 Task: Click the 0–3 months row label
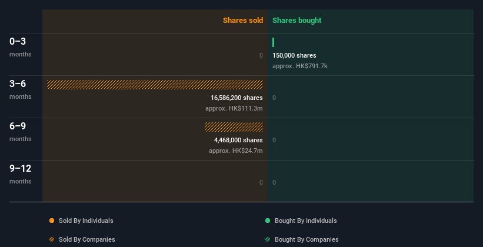21,47
